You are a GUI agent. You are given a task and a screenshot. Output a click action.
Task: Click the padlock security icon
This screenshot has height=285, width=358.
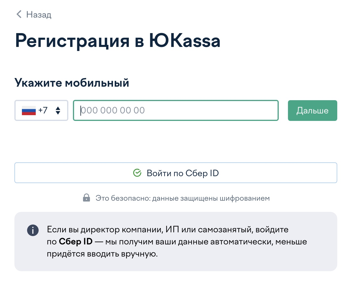pos(86,198)
